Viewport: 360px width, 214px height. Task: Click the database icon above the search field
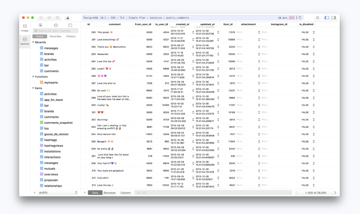pyautogui.click(x=56, y=25)
